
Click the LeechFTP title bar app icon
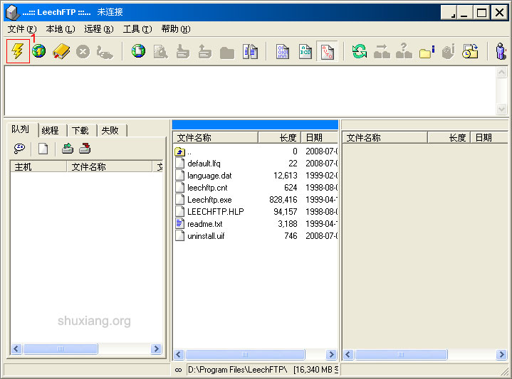click(x=12, y=12)
